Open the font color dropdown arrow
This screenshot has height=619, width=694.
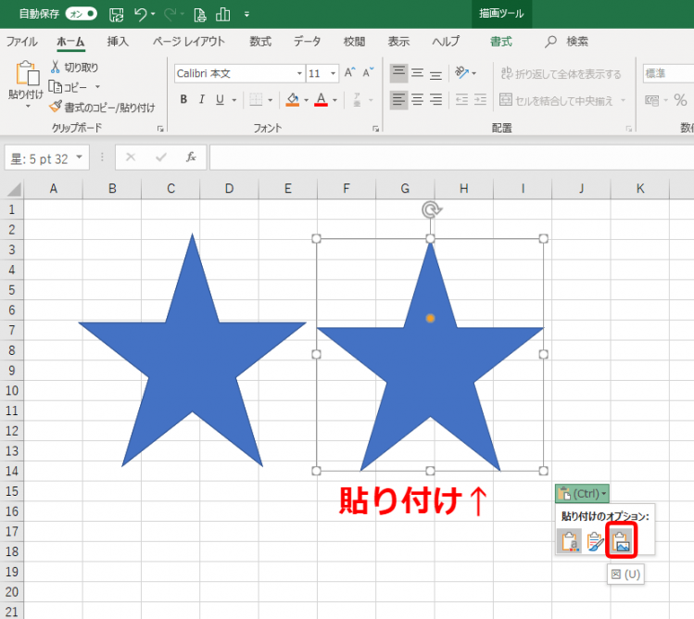tap(335, 100)
